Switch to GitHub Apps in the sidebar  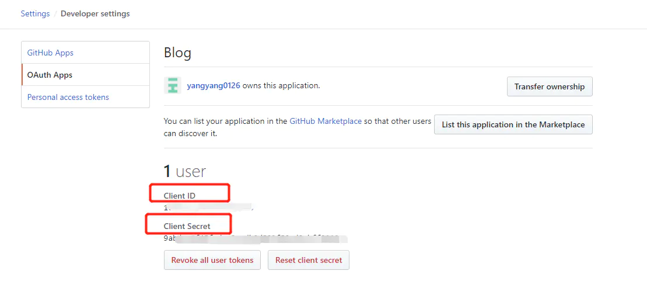[x=50, y=53]
